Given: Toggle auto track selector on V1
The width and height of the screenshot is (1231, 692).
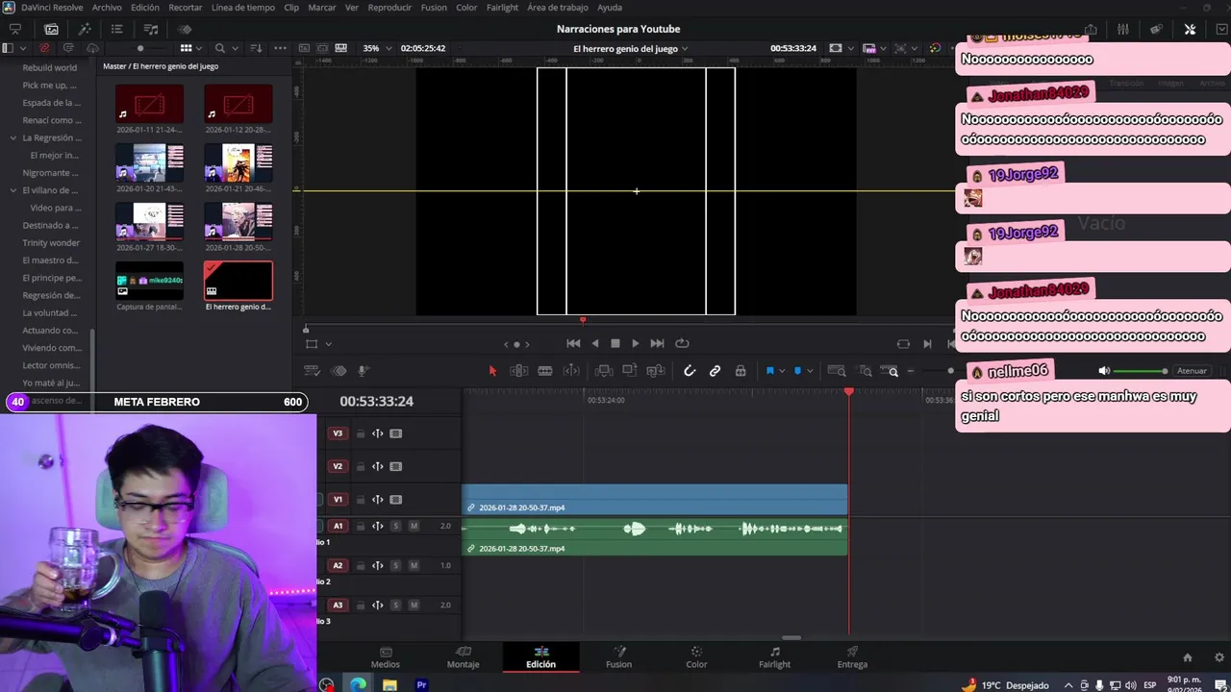Looking at the screenshot, I should coord(378,500).
